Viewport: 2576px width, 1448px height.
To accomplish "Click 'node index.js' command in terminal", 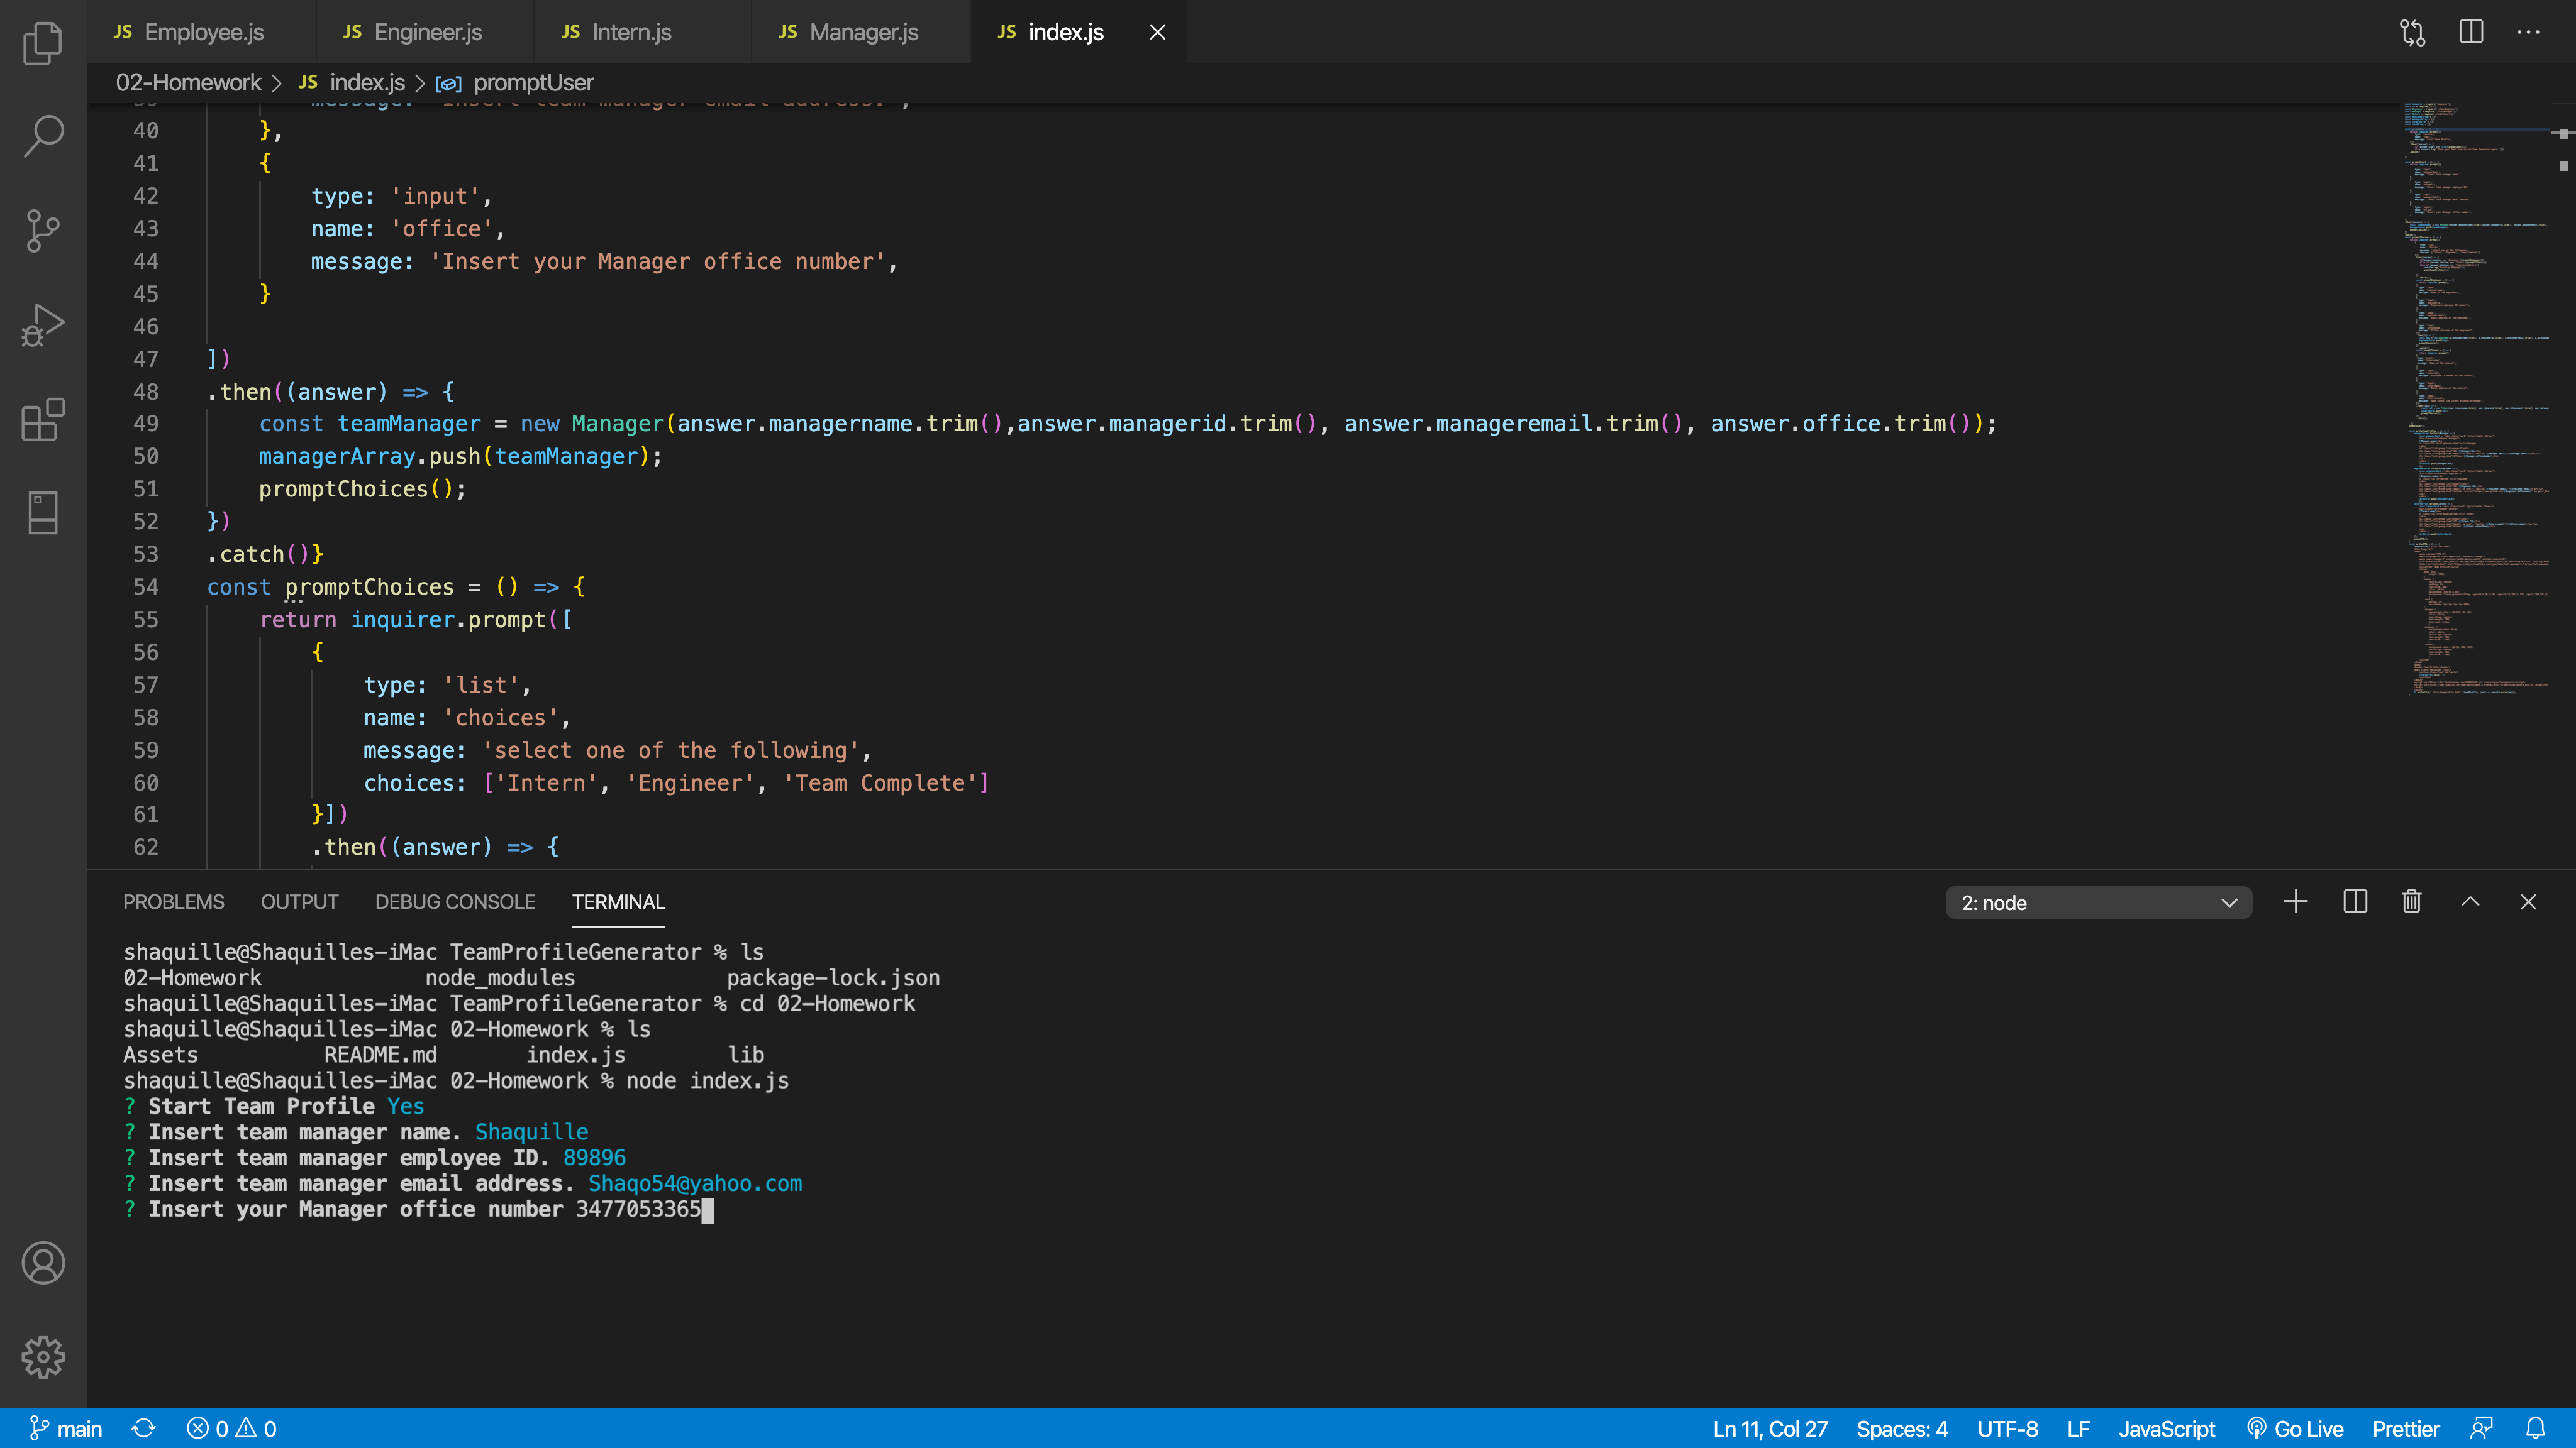I will click(x=707, y=1081).
